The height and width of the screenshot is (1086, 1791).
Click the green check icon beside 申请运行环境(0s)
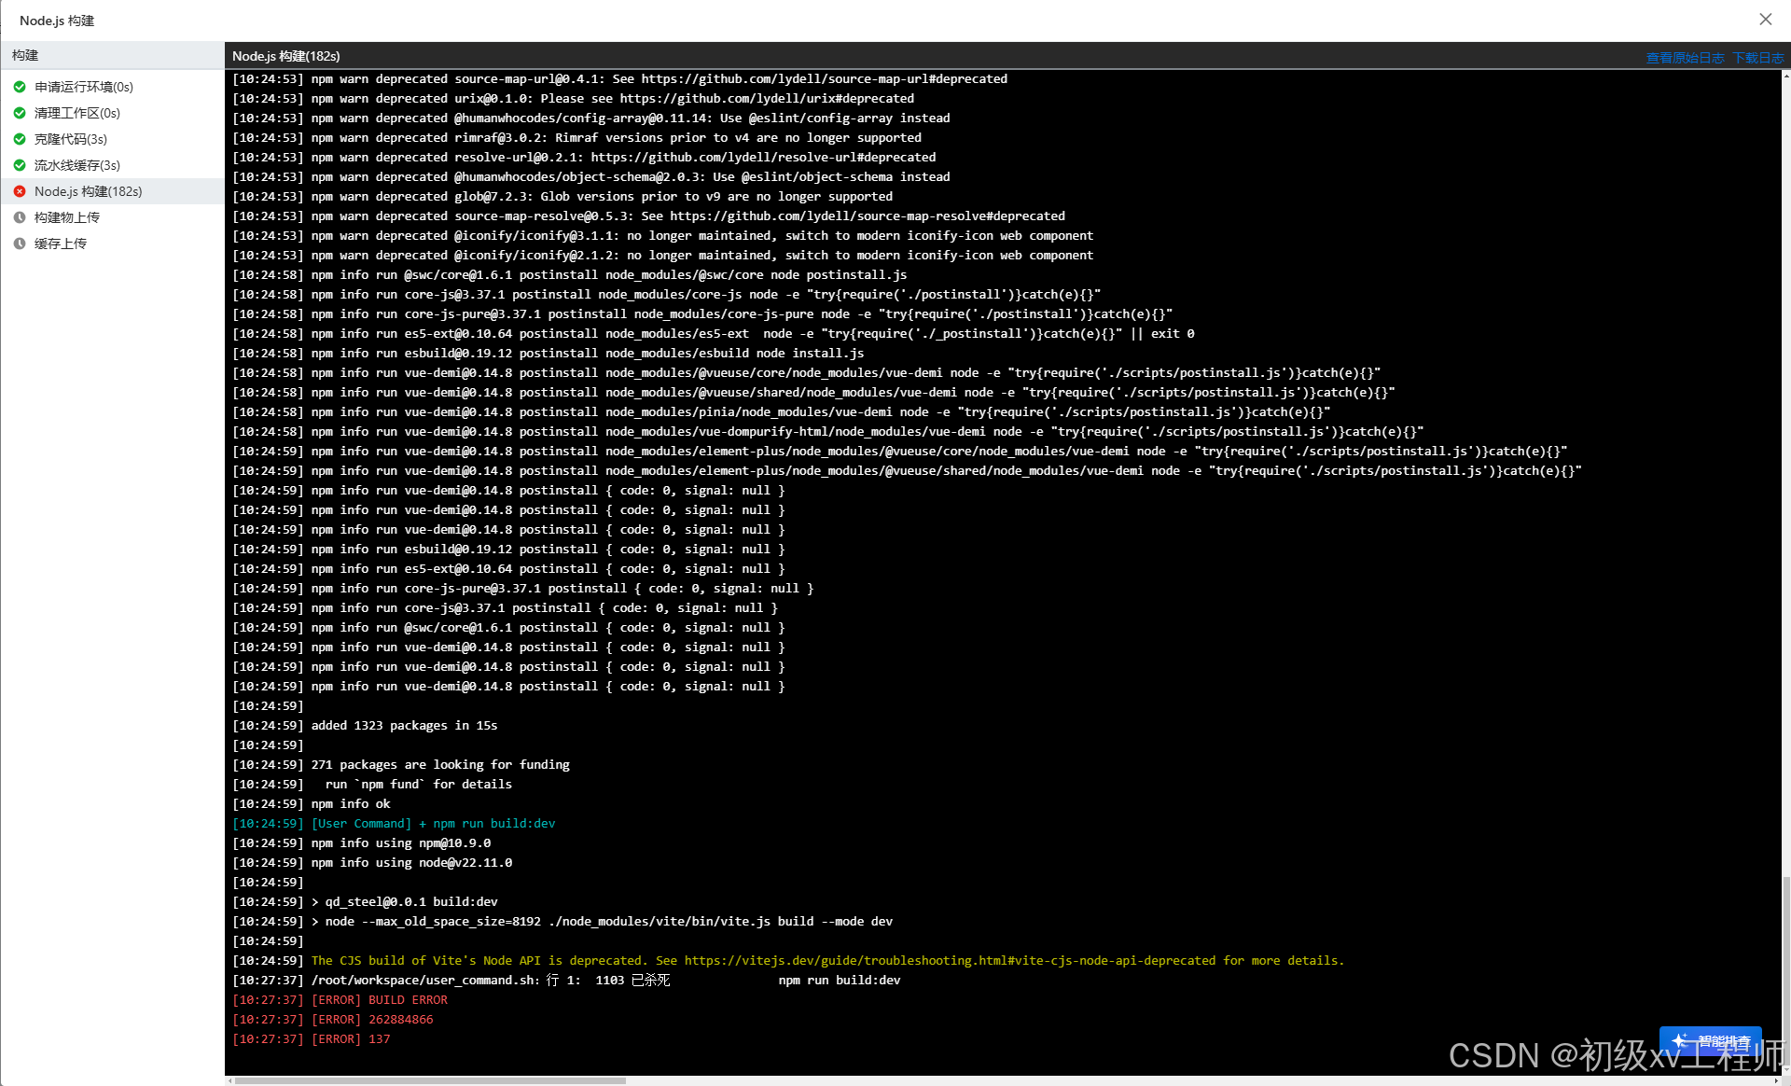coord(20,87)
